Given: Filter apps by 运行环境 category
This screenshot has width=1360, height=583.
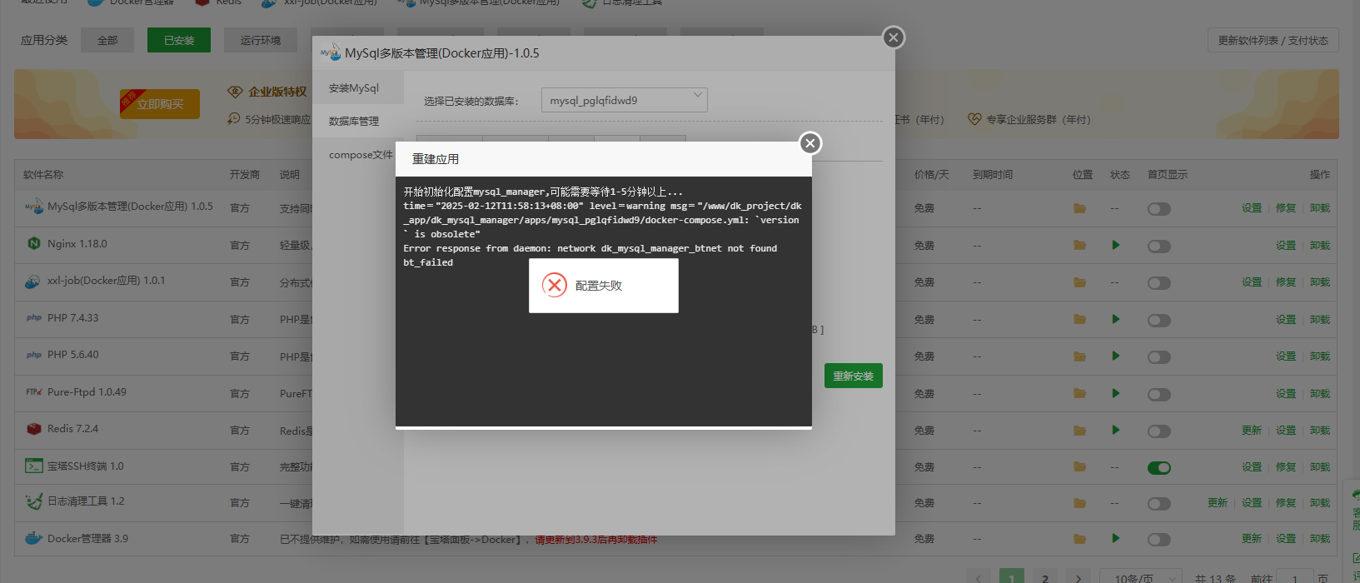Looking at the screenshot, I should pos(261,40).
